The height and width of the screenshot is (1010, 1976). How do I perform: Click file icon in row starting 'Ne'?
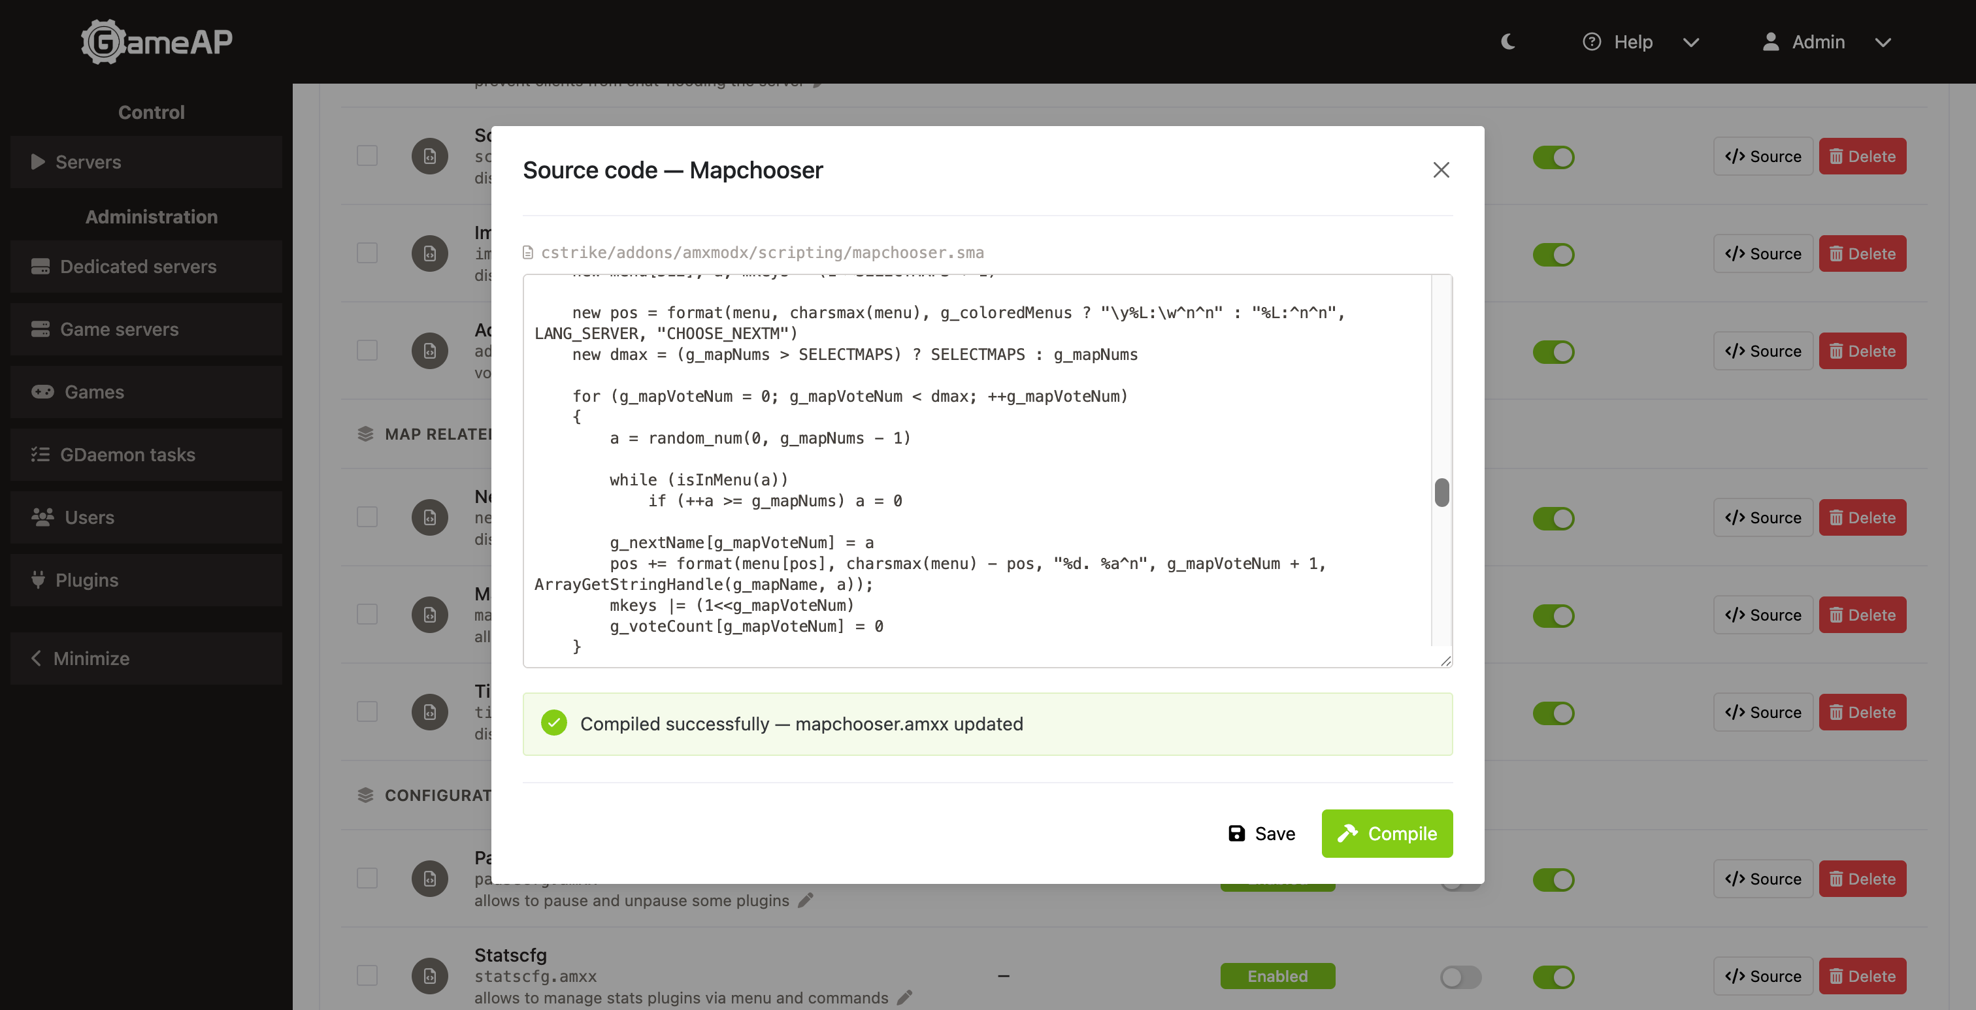[x=429, y=517]
